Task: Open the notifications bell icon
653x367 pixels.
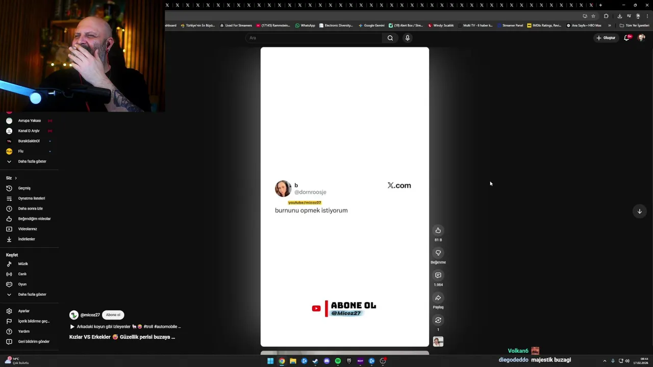Action: 627,38
